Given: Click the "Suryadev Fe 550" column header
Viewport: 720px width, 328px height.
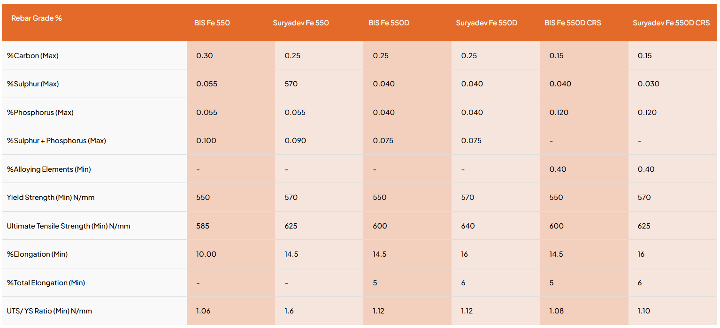Looking at the screenshot, I should 301,23.
